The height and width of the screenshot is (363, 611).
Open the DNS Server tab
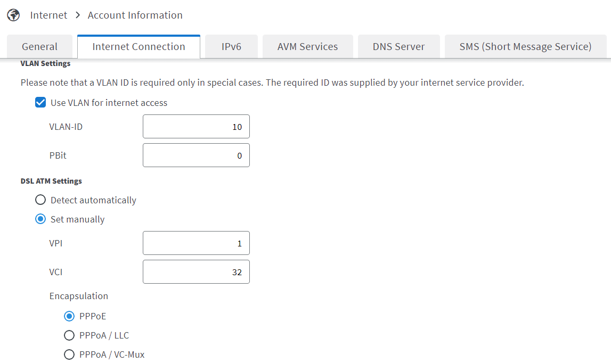pos(398,47)
